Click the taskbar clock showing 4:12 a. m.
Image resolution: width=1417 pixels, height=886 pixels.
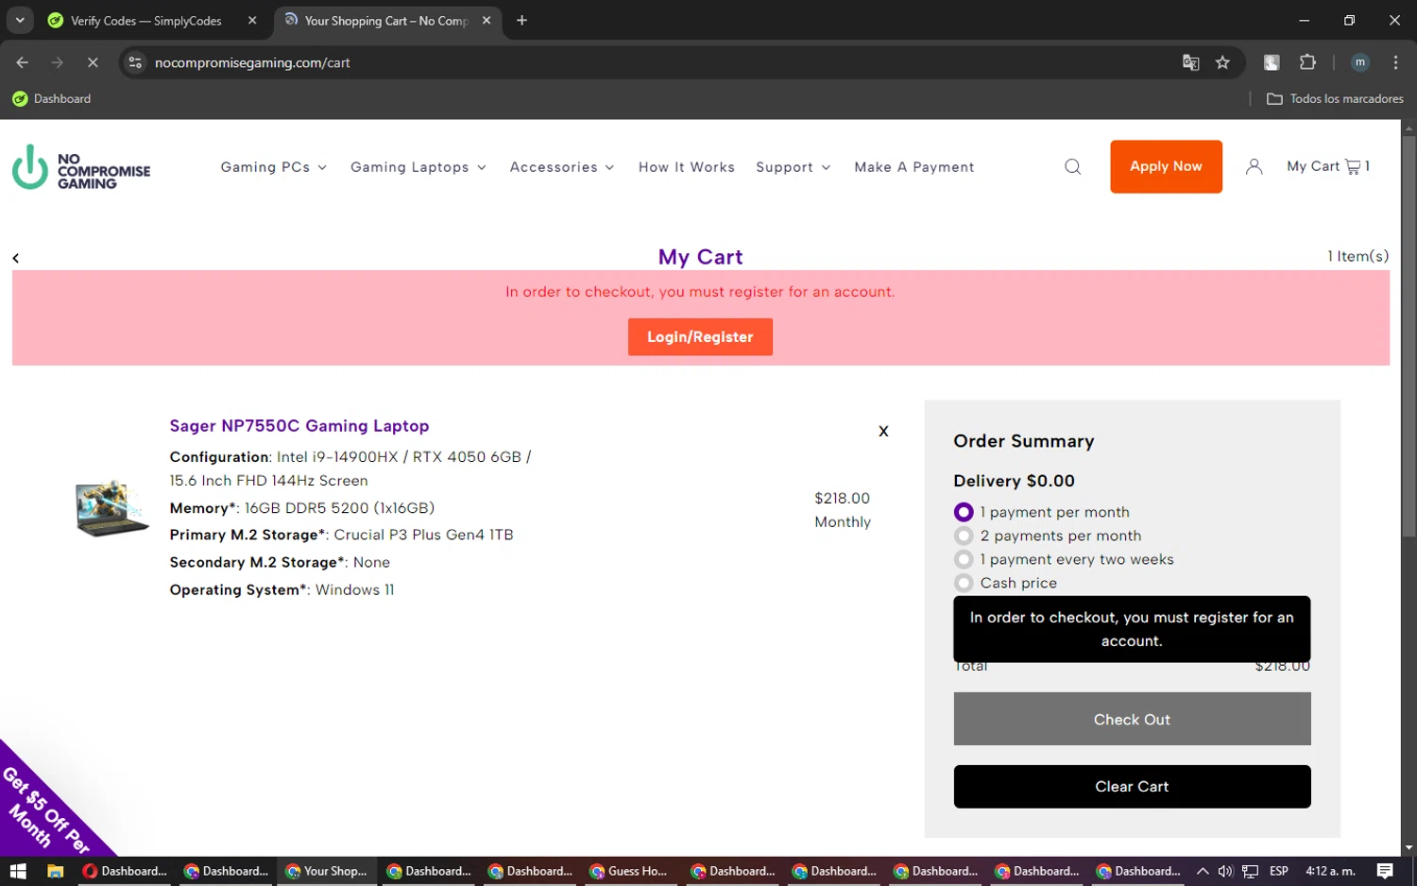1330,871
